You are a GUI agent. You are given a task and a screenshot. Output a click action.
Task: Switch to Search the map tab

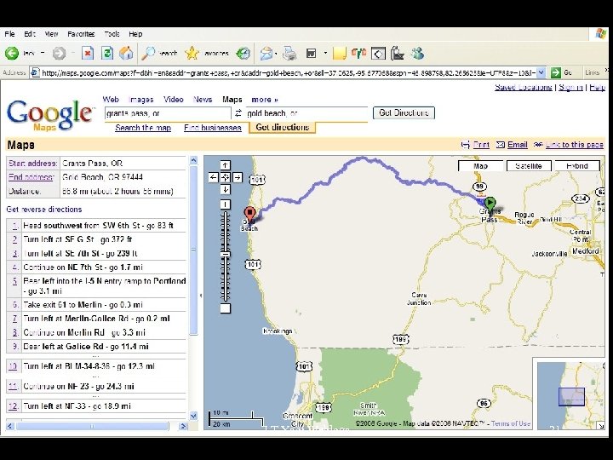143,128
